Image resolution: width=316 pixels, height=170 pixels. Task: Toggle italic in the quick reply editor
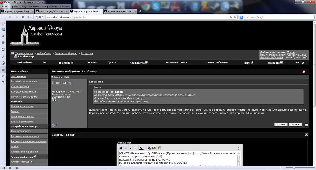(131, 148)
